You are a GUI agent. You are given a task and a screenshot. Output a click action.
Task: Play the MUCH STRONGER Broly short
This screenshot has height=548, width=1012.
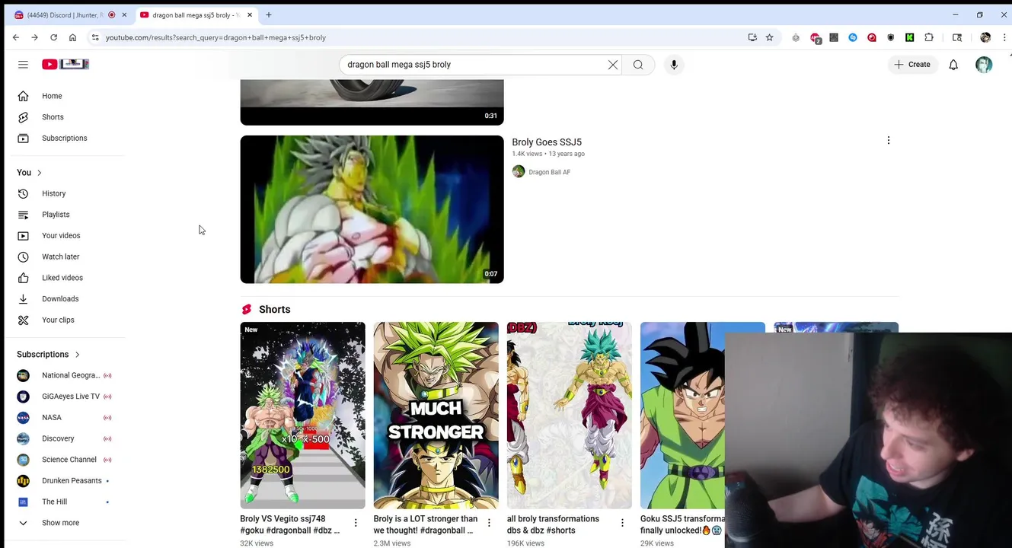436,416
